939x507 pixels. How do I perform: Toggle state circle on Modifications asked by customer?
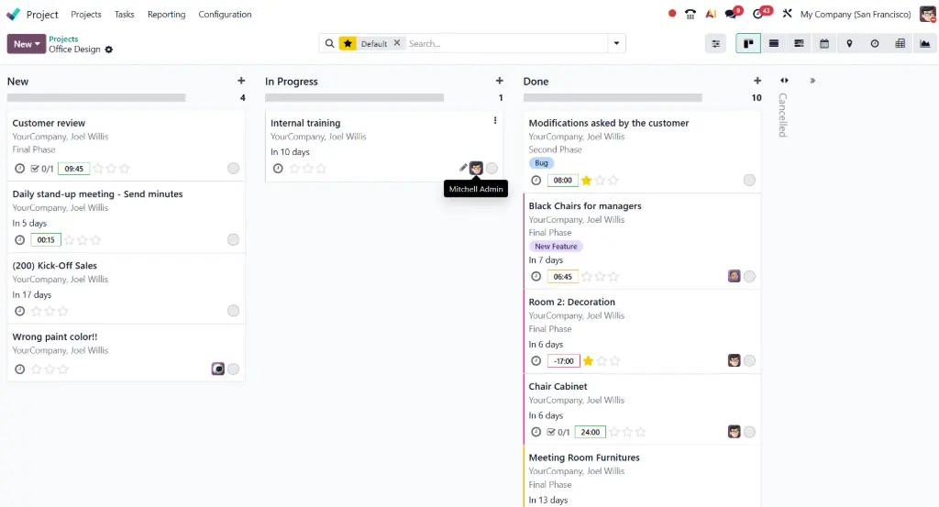point(749,181)
